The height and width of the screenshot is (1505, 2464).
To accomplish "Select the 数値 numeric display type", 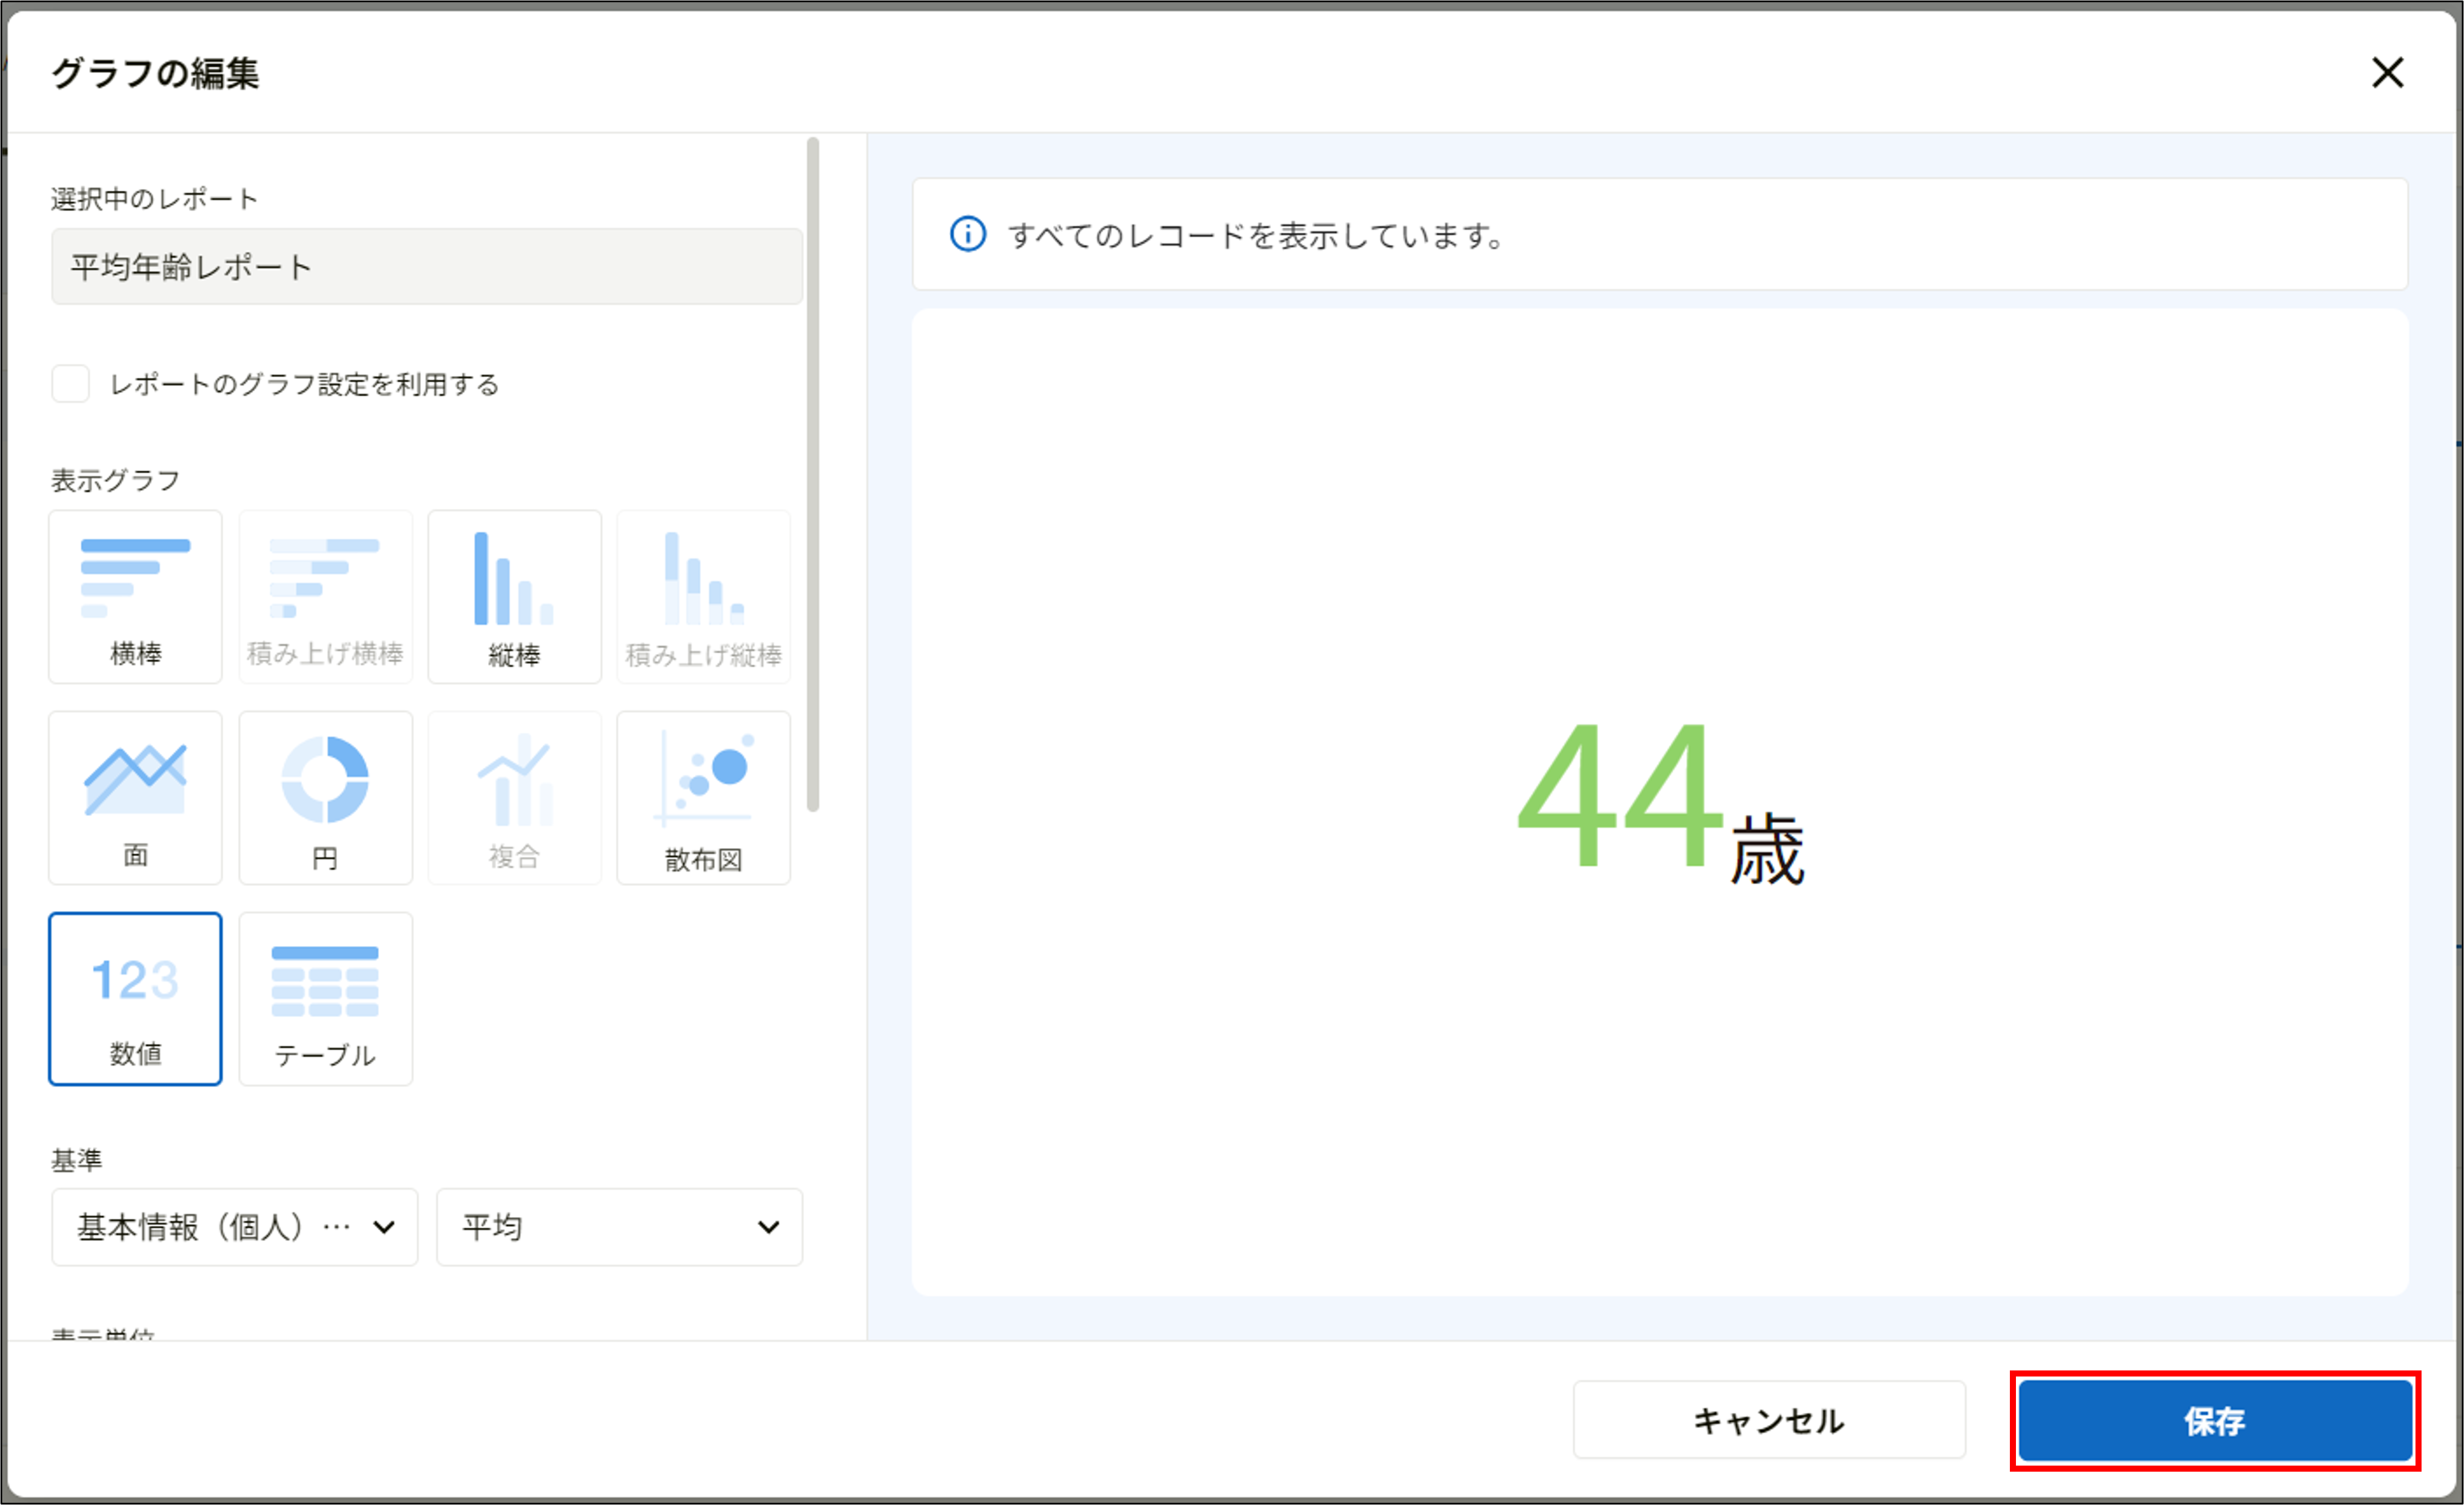I will pyautogui.click(x=134, y=999).
